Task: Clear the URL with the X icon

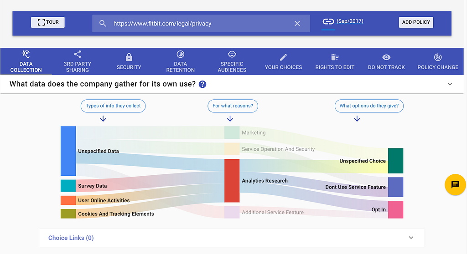Action: 297,23
